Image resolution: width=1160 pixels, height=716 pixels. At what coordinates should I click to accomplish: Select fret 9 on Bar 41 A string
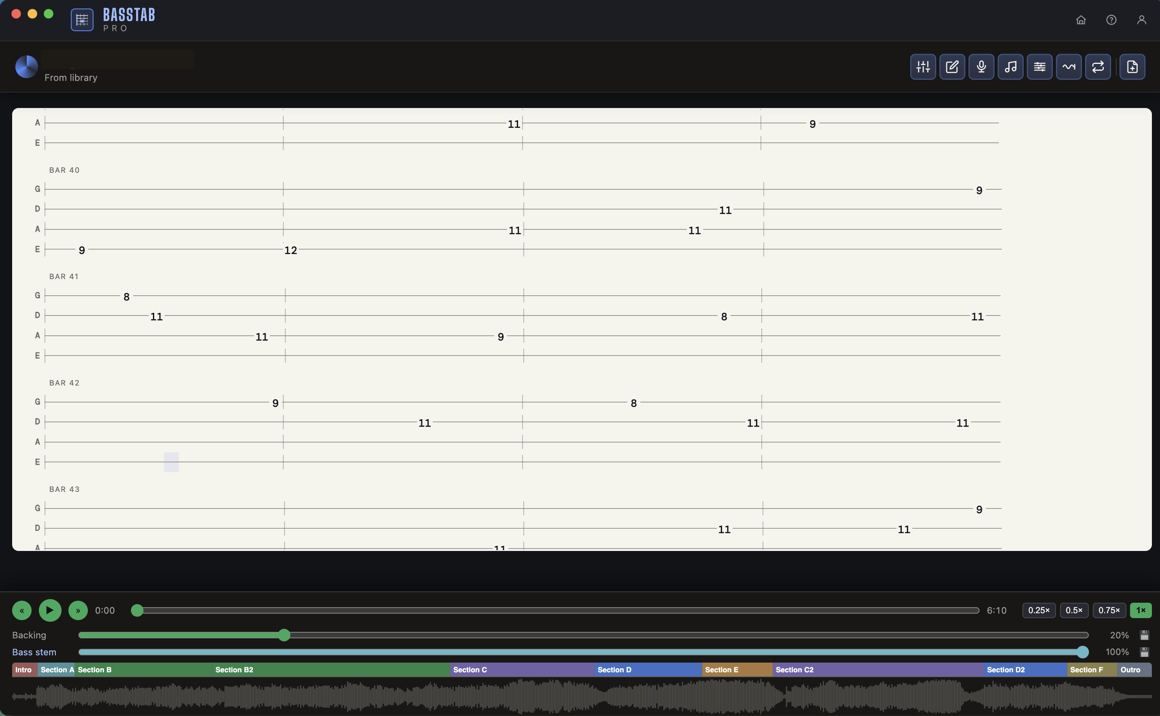click(501, 337)
